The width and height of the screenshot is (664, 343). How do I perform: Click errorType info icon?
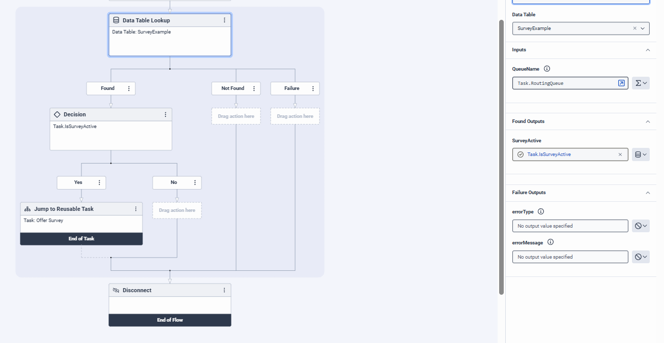click(x=541, y=211)
